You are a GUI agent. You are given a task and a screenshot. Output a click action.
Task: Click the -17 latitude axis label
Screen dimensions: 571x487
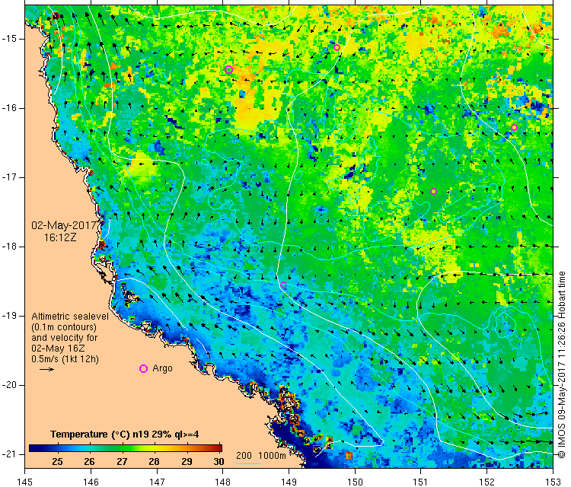coord(8,177)
